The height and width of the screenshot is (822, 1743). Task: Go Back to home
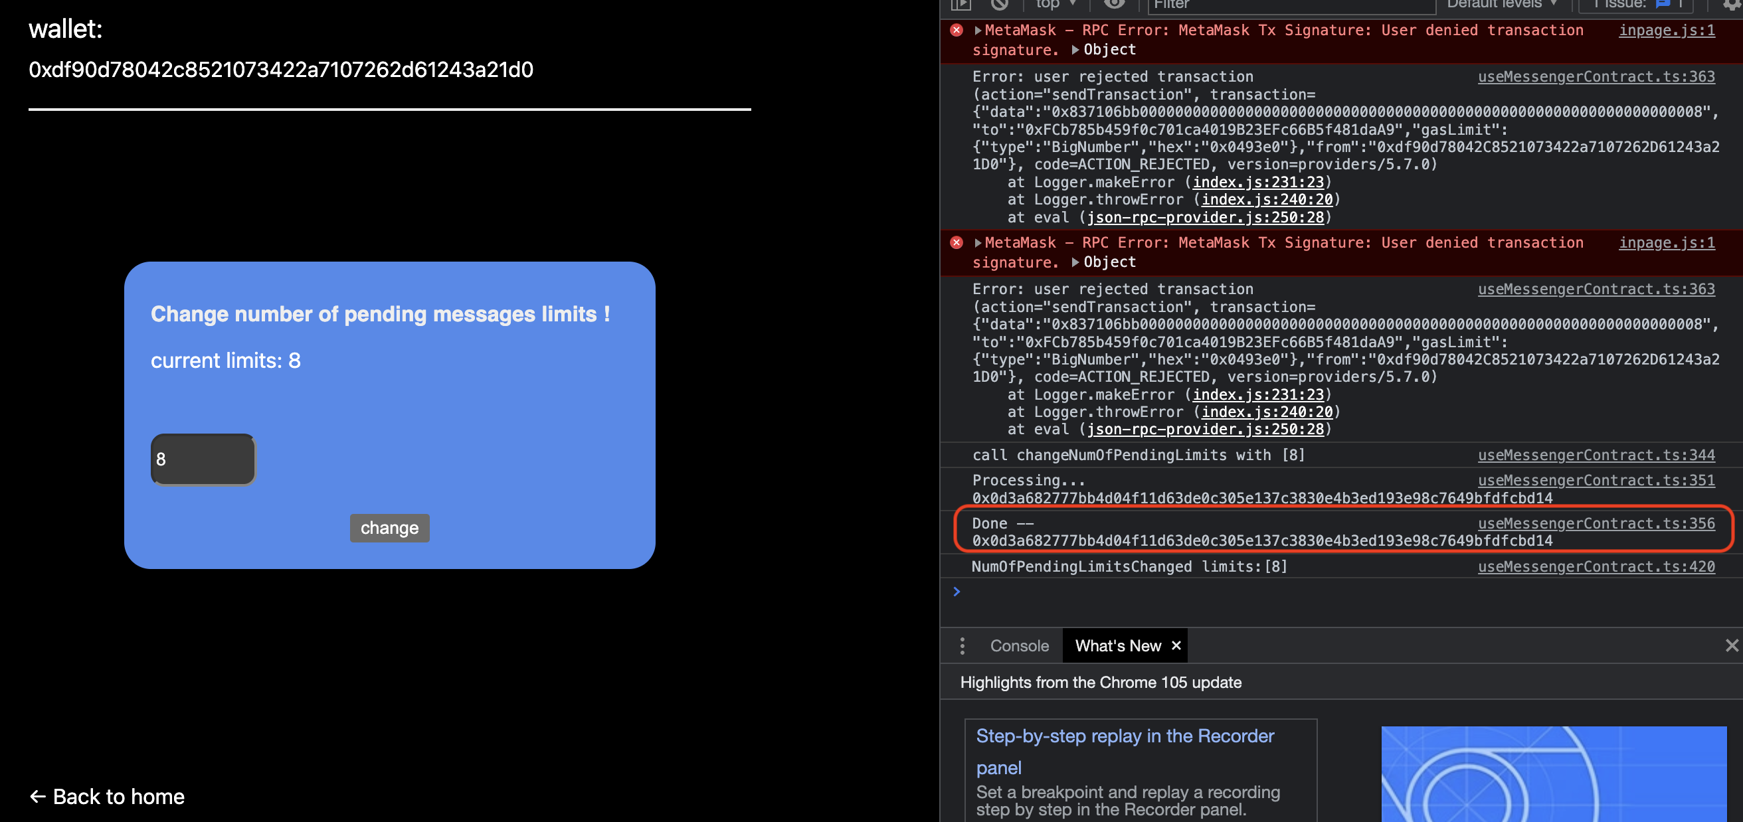click(x=107, y=796)
